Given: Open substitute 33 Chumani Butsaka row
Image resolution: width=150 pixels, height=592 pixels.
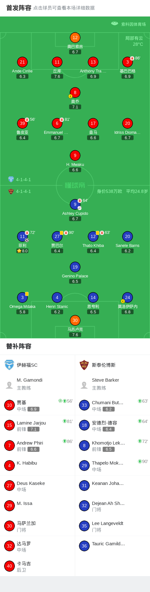Looking at the screenshot, I should click(x=112, y=405).
